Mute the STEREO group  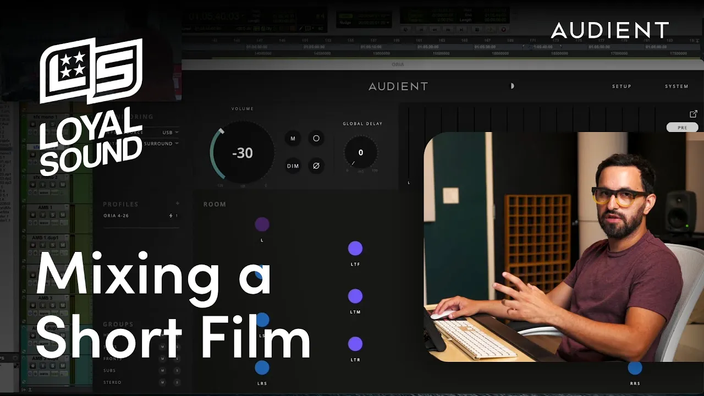click(x=162, y=382)
